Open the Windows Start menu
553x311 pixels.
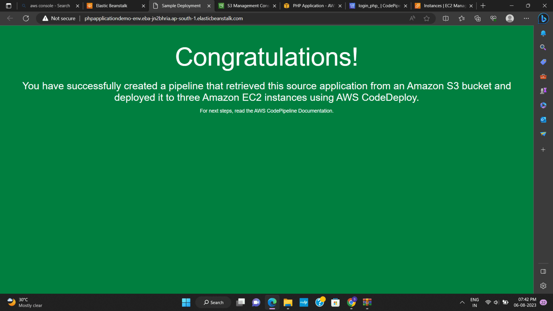coord(186,302)
